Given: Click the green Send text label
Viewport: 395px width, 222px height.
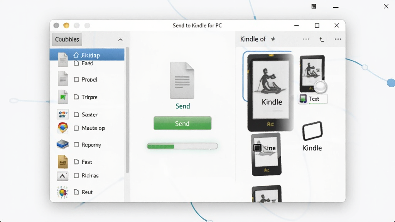Looking at the screenshot, I should (182, 106).
